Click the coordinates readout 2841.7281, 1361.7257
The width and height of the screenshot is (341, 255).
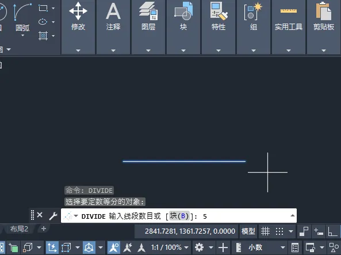190,231
